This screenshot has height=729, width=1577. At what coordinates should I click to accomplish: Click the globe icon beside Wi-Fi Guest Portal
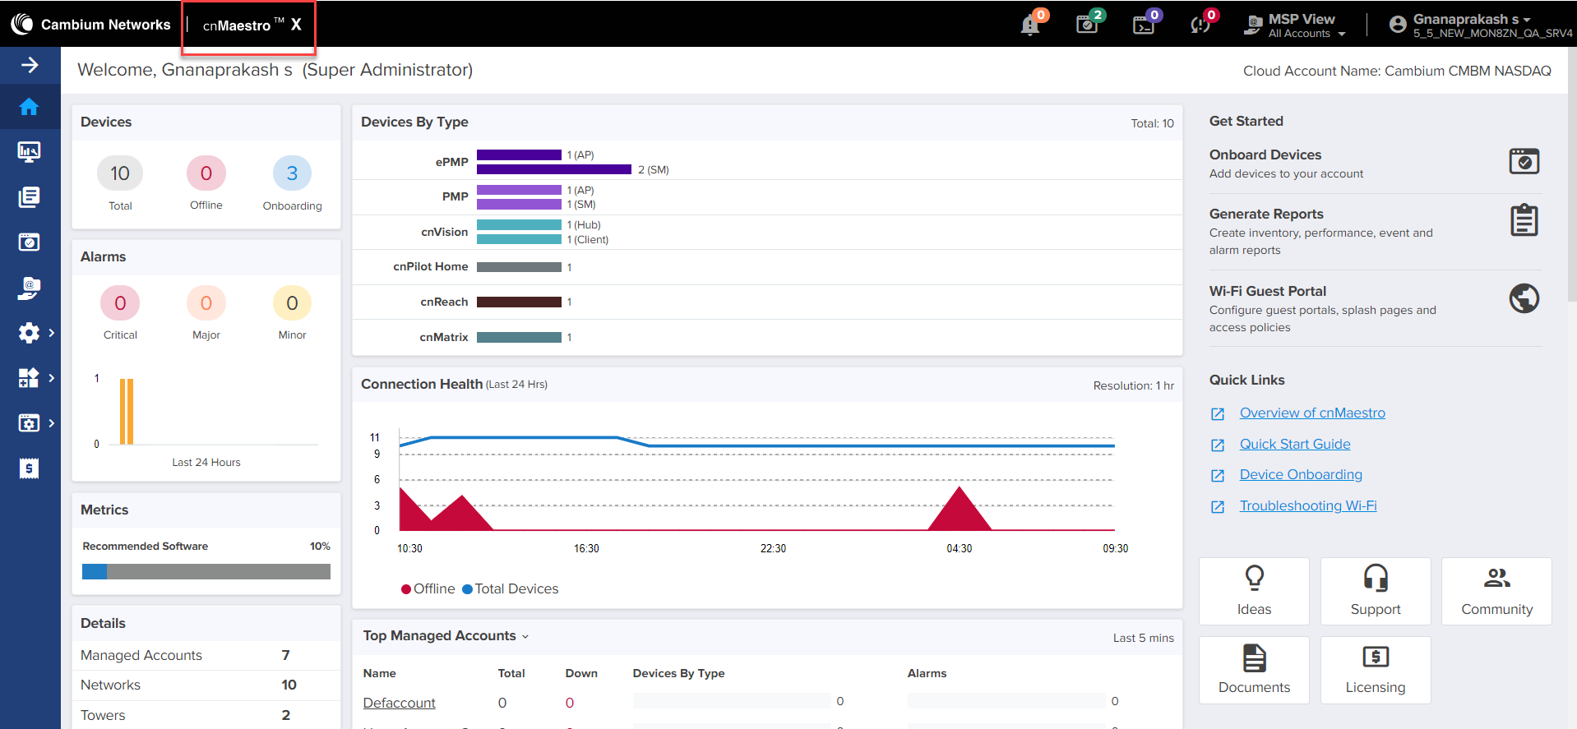tap(1524, 298)
